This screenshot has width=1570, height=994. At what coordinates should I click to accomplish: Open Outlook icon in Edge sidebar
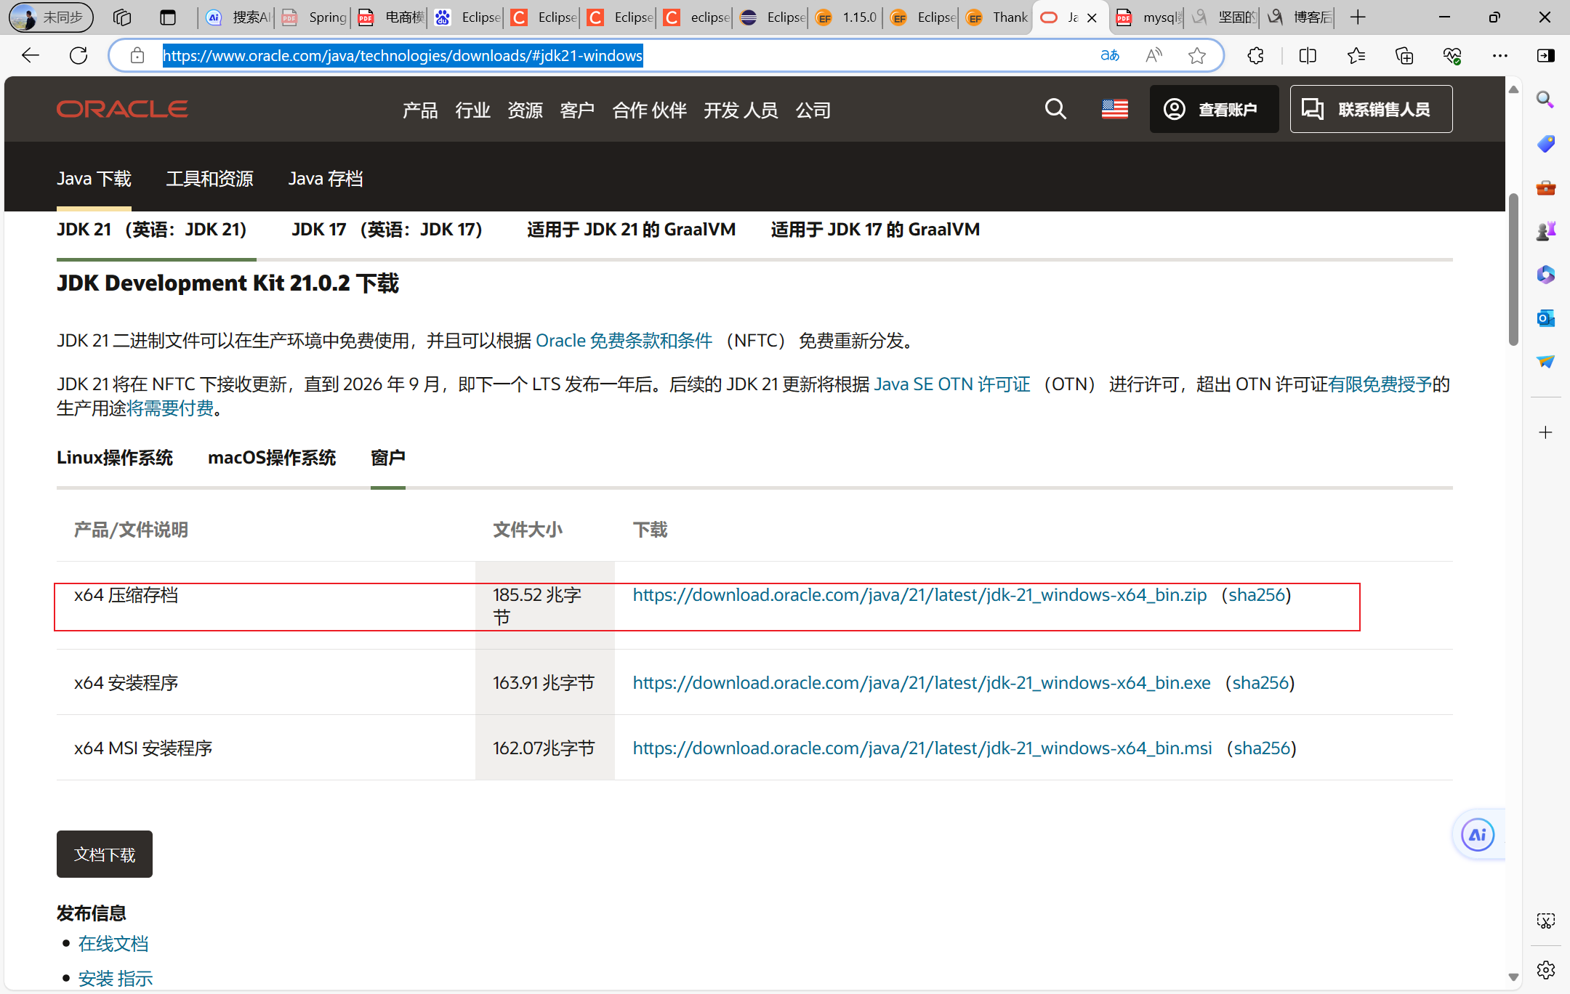pyautogui.click(x=1545, y=318)
